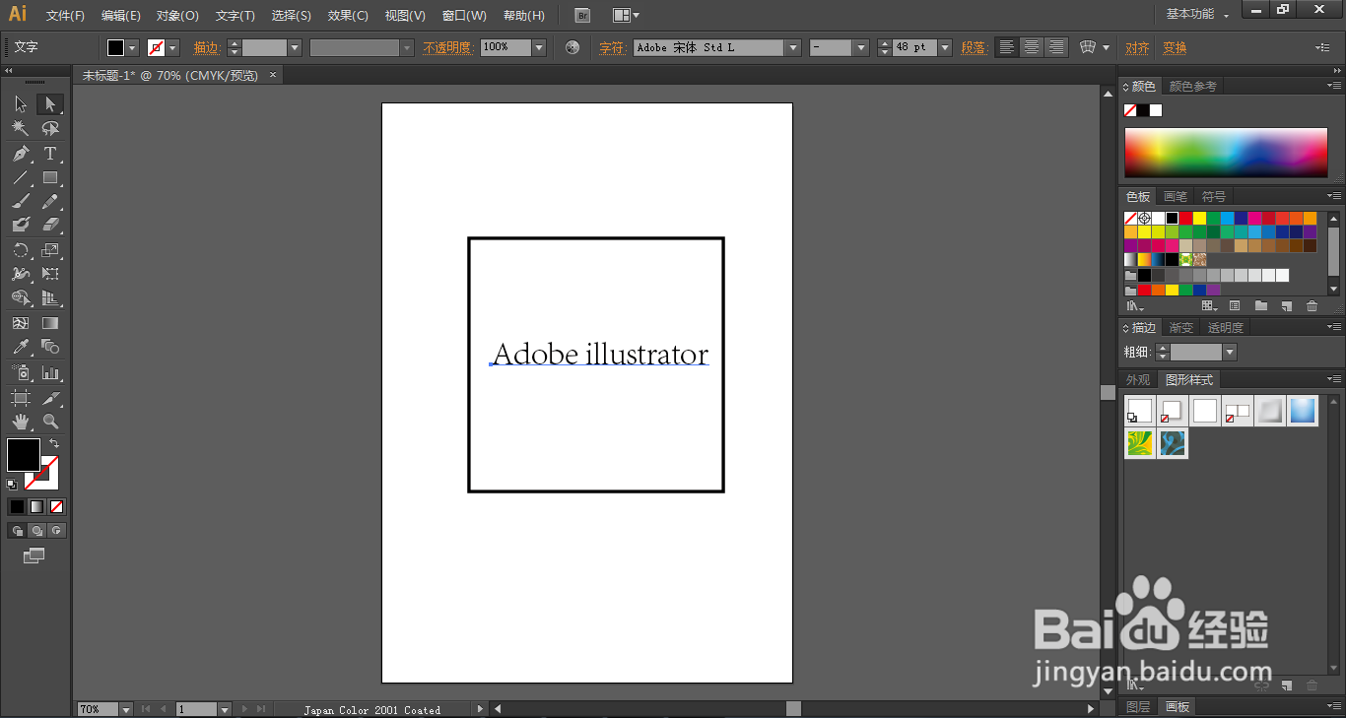Image resolution: width=1346 pixels, height=718 pixels.
Task: Swap fill and stroke colors
Action: coord(54,444)
